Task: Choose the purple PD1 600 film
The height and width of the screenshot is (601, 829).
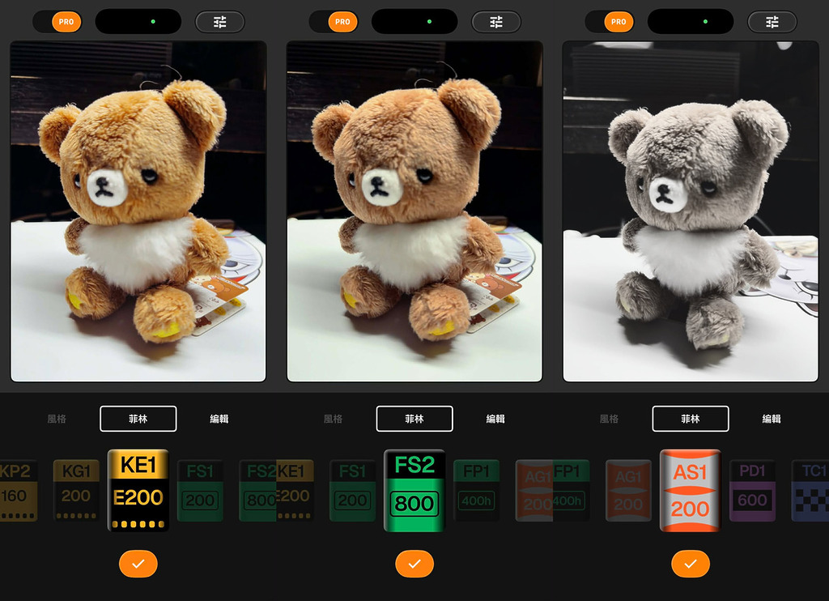Action: tap(752, 490)
